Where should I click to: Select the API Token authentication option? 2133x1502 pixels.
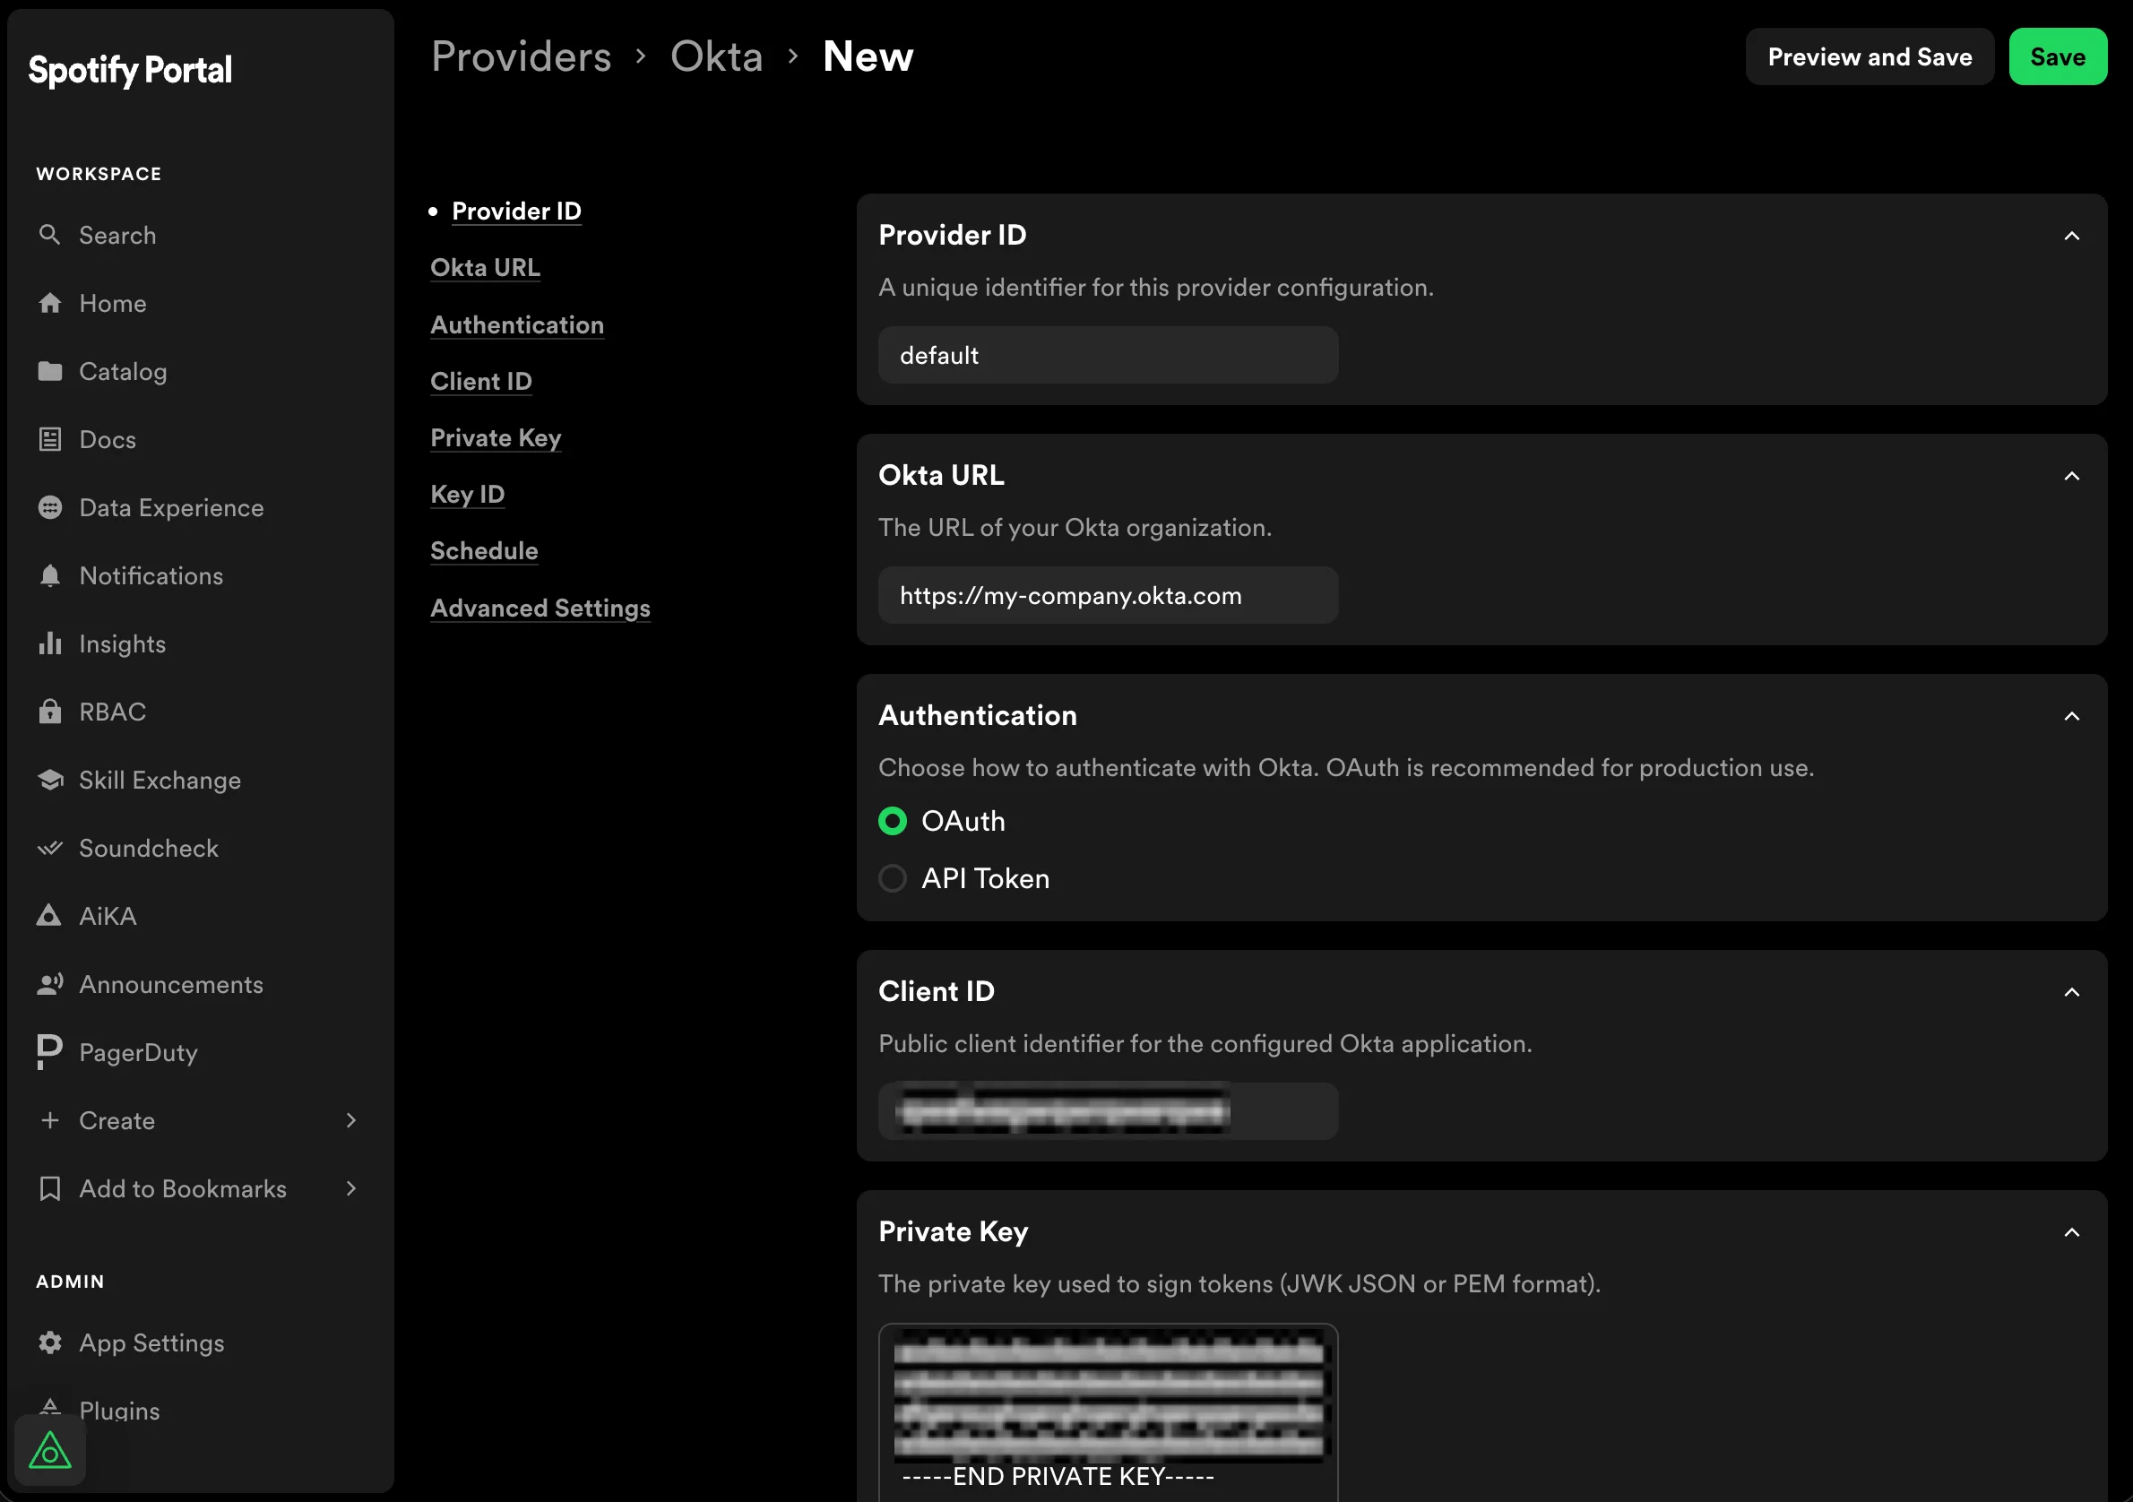pos(893,877)
